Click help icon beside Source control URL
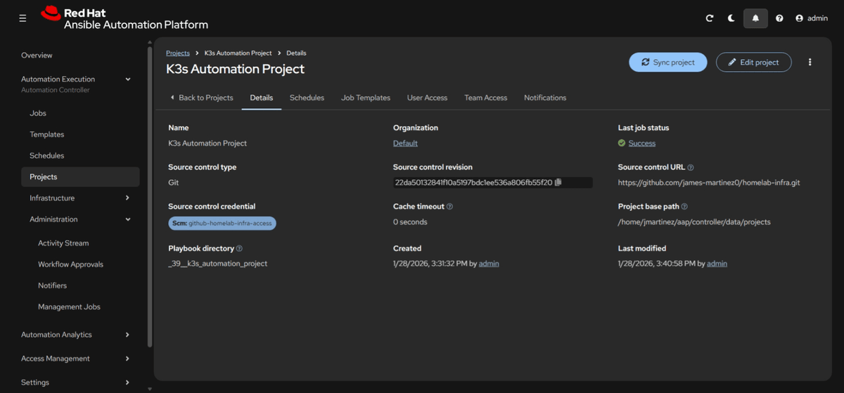The width and height of the screenshot is (844, 393). click(691, 167)
